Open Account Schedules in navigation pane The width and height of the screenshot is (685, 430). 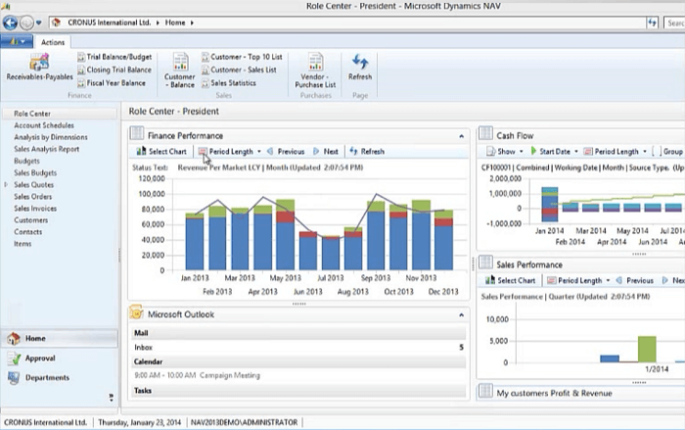44,125
